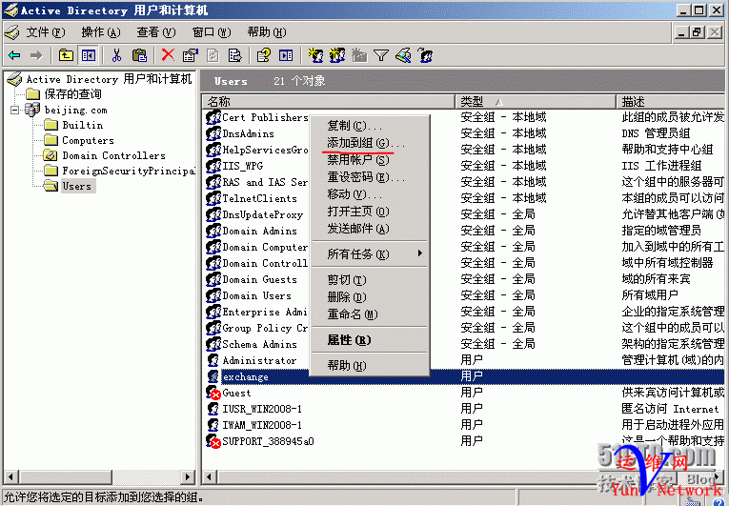Viewport: 729px width, 506px height.
Task: Choose 添加到组(G)... in context menu
Action: [370, 143]
